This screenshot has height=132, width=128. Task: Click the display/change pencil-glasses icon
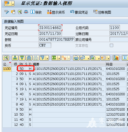click(7, 12)
